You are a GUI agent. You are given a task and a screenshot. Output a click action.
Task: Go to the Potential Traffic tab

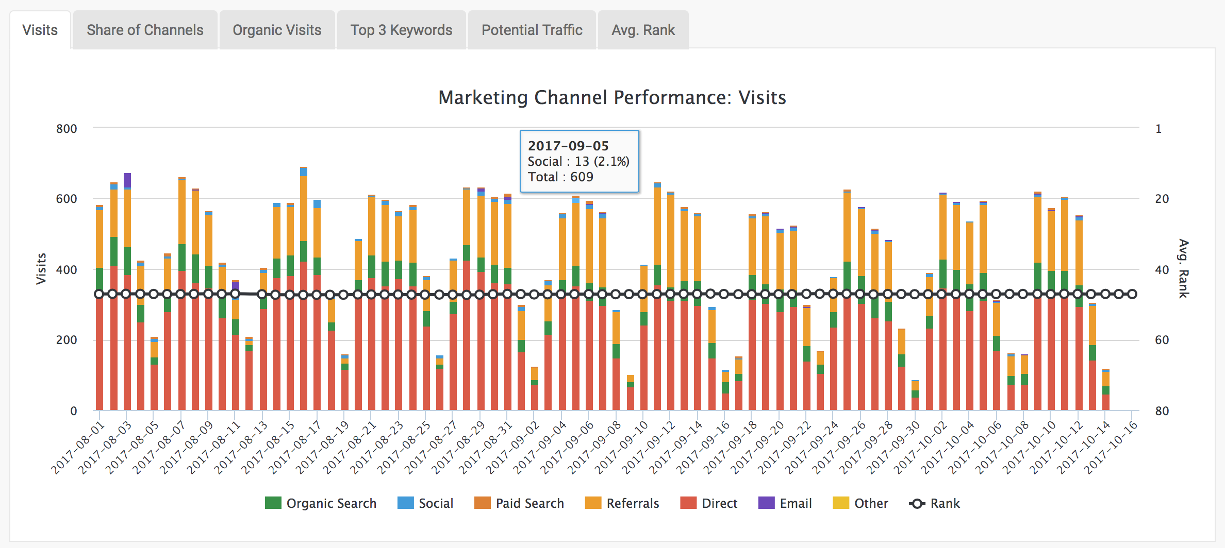coord(532,30)
